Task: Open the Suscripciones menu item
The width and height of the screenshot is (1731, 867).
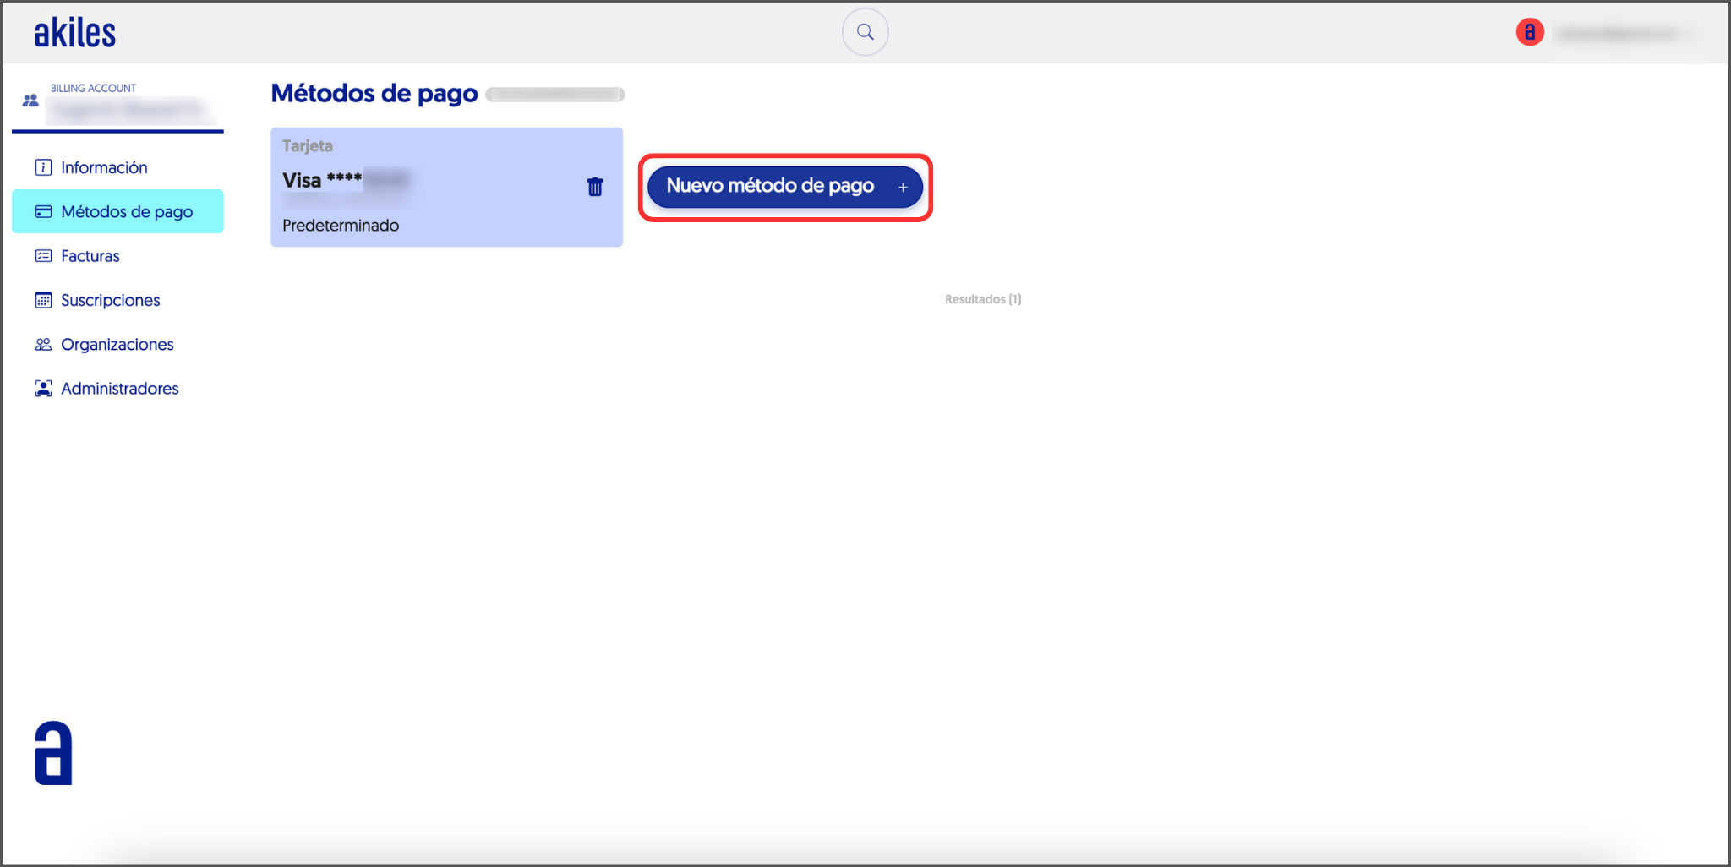Action: pos(110,300)
